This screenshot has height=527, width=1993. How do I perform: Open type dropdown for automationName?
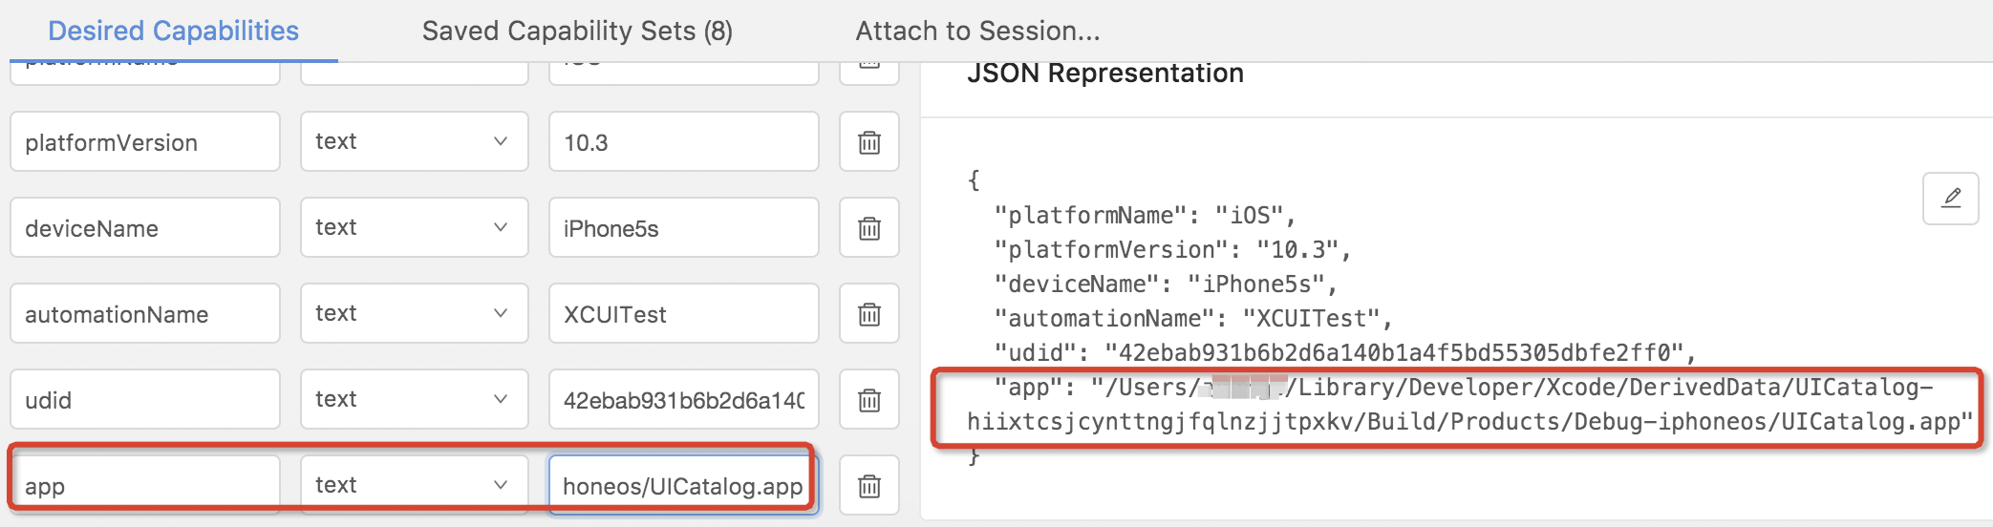[x=414, y=313]
